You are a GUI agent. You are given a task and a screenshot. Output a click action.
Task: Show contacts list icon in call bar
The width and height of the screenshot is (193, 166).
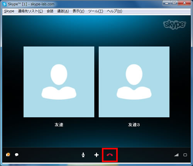pos(8,154)
